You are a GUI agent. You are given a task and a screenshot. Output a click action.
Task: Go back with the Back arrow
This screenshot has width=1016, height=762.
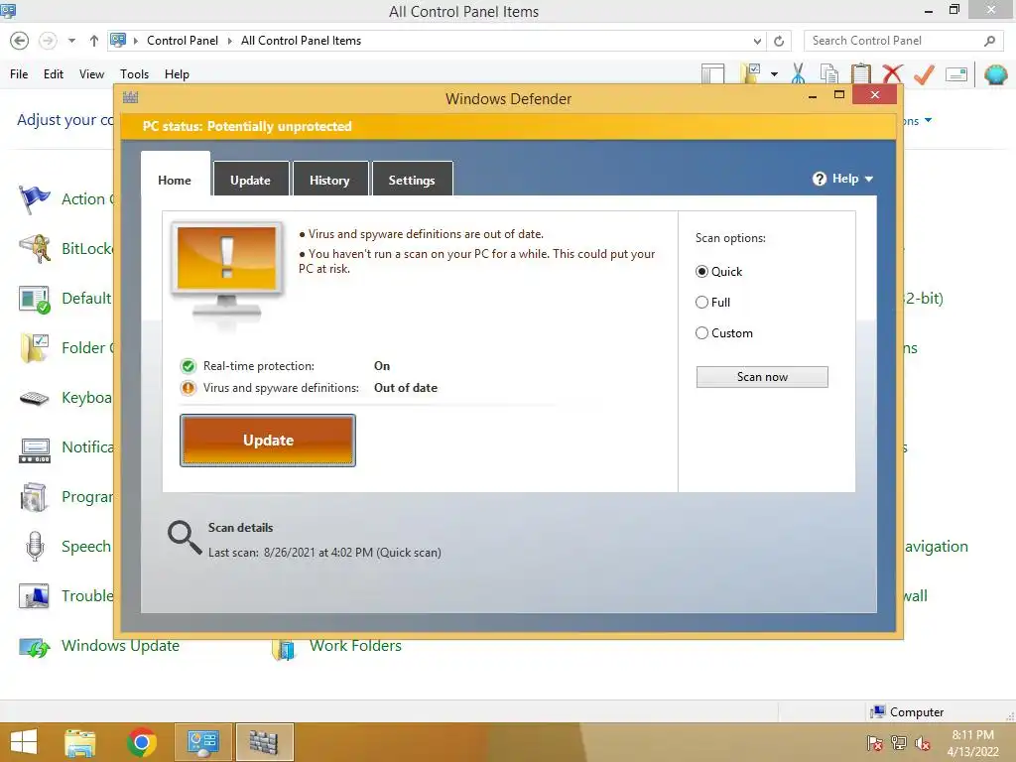click(20, 41)
